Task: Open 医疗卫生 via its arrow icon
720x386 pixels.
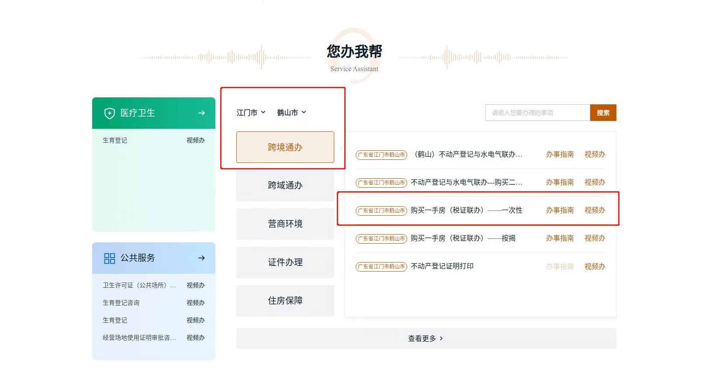Action: click(x=201, y=113)
